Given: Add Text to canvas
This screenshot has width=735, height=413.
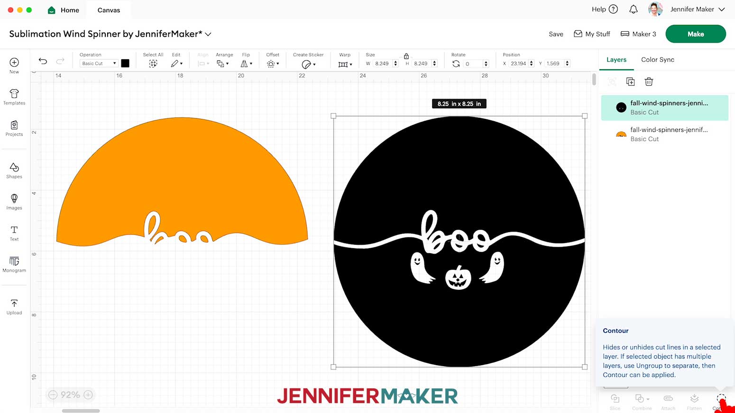Looking at the screenshot, I should coord(14,233).
